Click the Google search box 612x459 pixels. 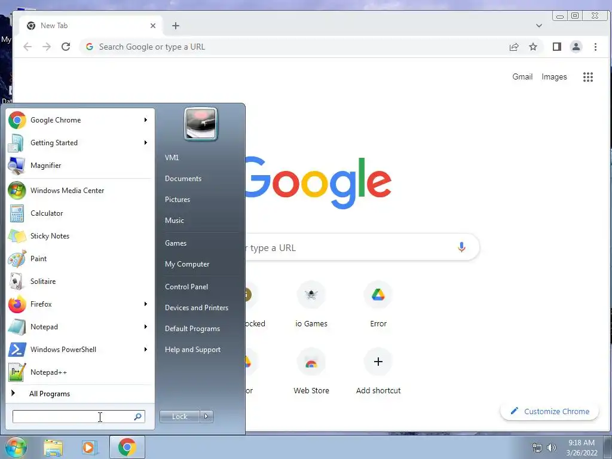[361, 247]
